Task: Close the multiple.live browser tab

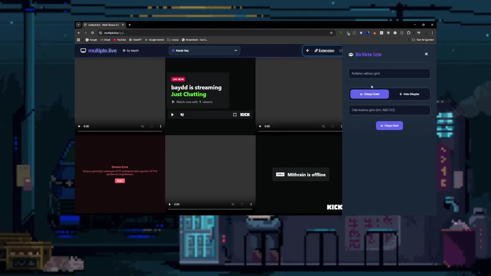Action: (x=123, y=25)
